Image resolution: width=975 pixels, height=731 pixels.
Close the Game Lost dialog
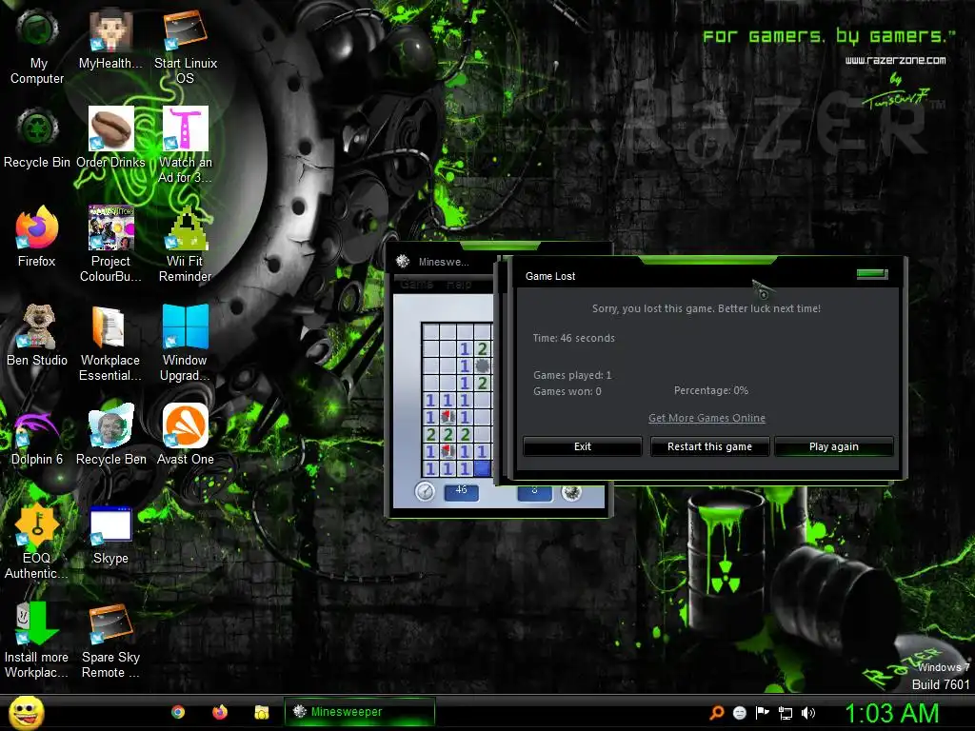[x=872, y=273]
